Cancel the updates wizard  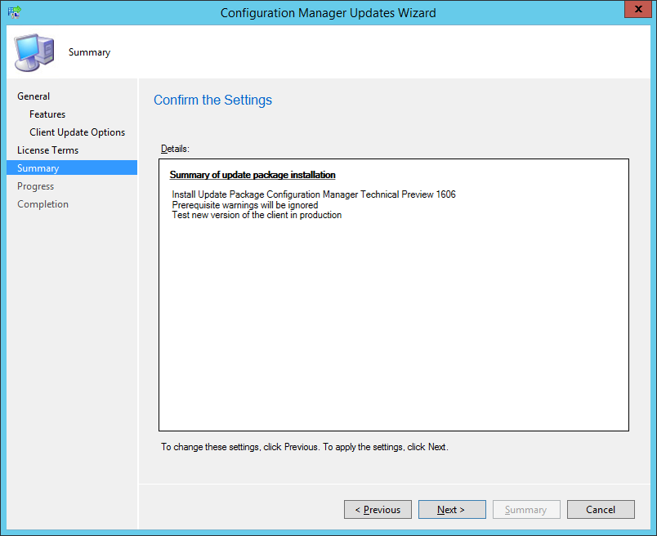point(601,510)
